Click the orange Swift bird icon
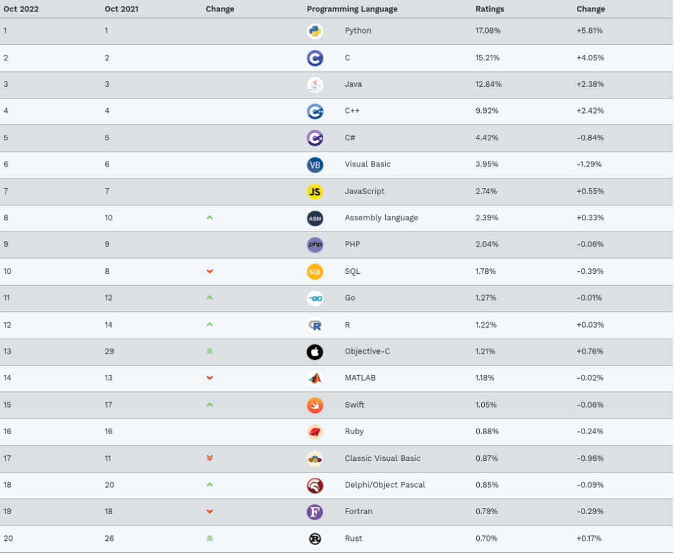Viewport: 674px width, 554px height. coord(315,406)
